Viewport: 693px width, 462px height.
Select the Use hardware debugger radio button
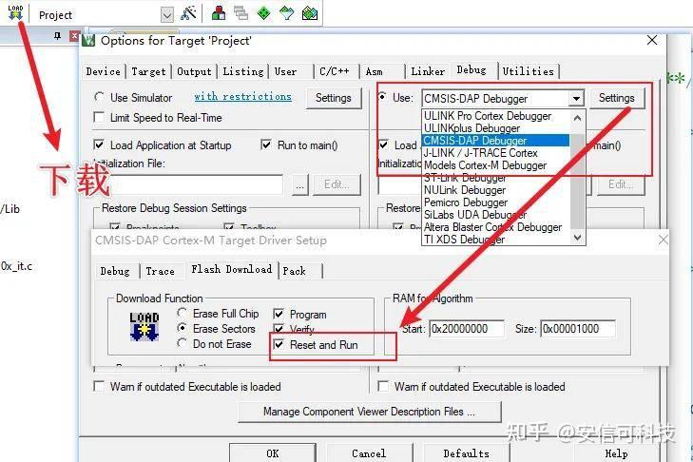[383, 96]
